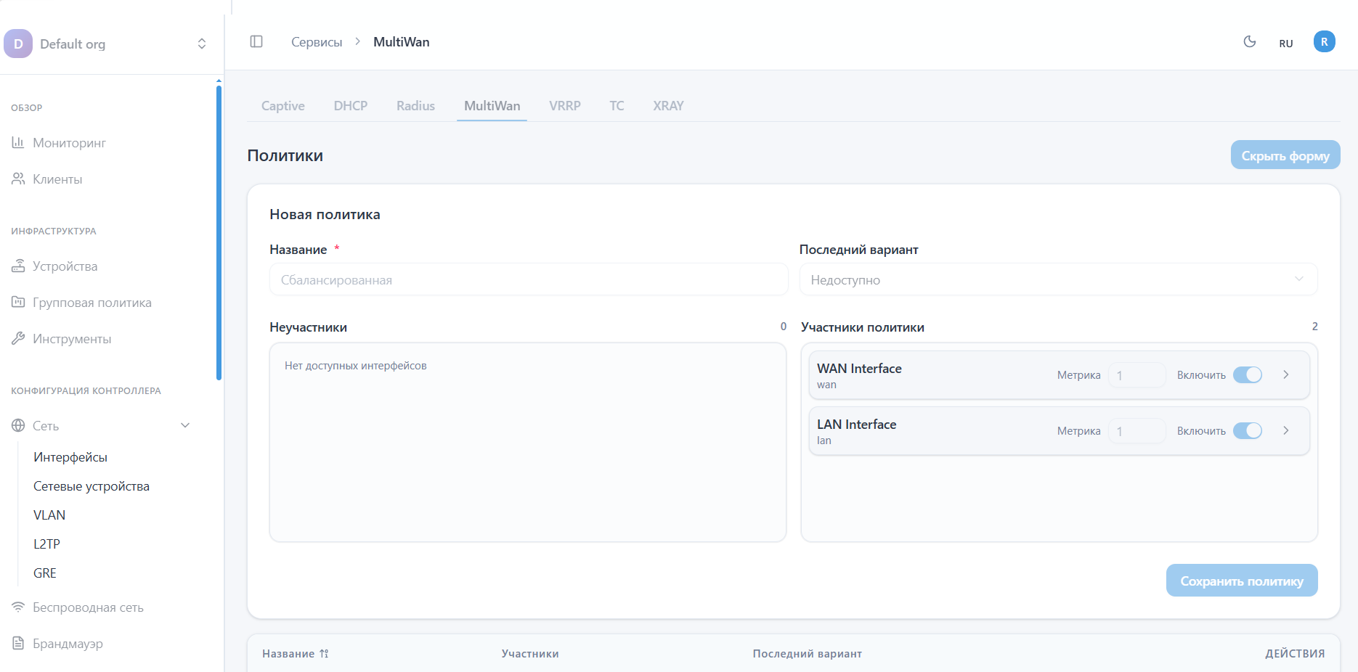Click the Скрыть форму button

point(1285,155)
